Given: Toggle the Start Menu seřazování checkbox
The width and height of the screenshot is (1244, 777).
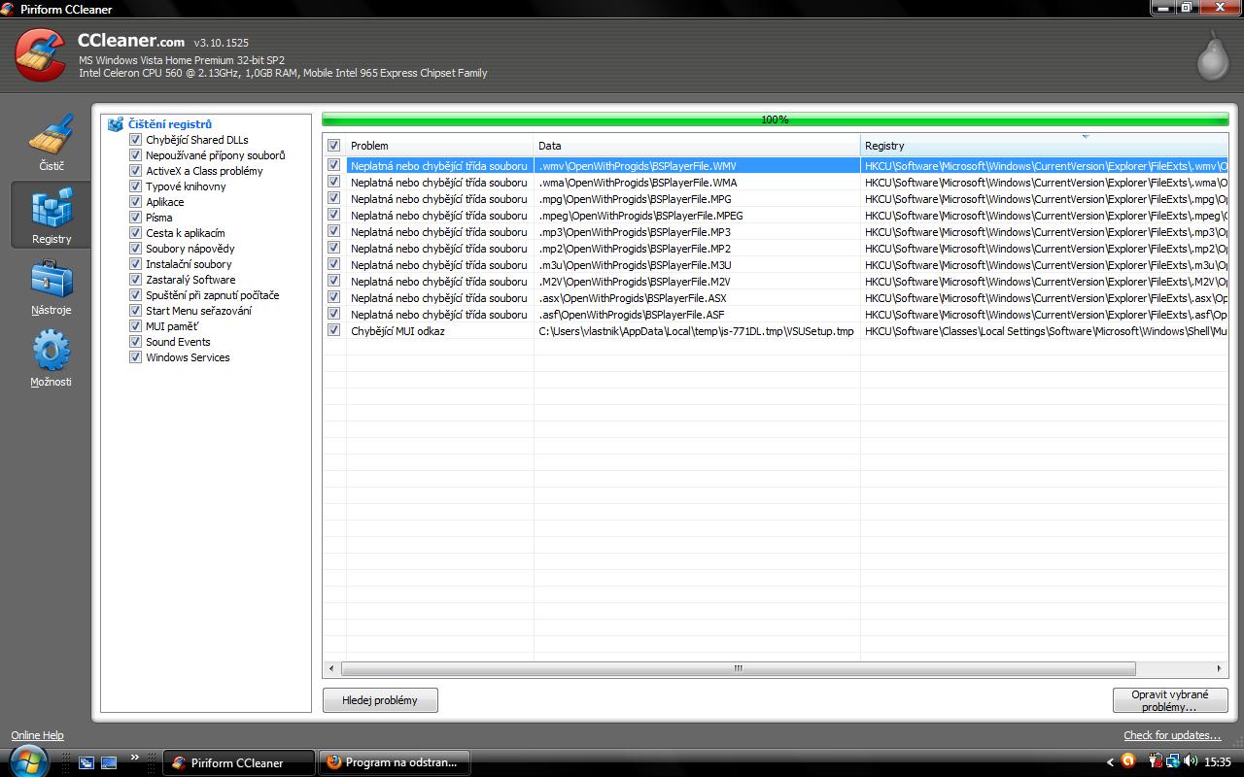Looking at the screenshot, I should coord(136,311).
